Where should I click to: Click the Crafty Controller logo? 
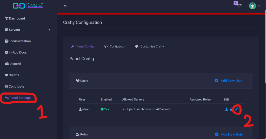(x=28, y=6)
